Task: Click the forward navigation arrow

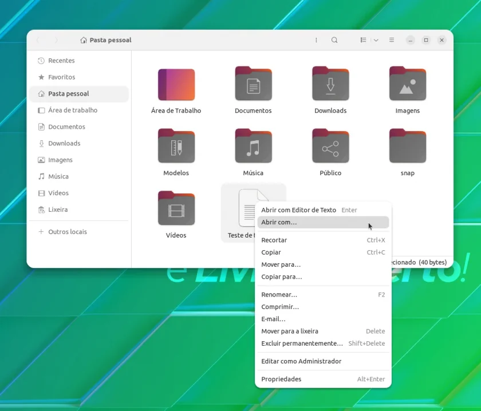Action: tap(56, 40)
